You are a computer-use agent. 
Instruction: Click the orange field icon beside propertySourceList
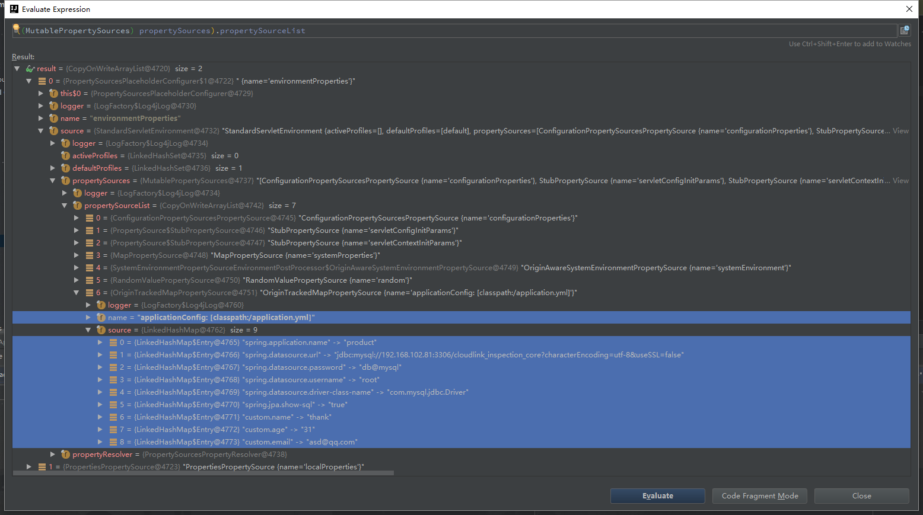[x=77, y=205]
